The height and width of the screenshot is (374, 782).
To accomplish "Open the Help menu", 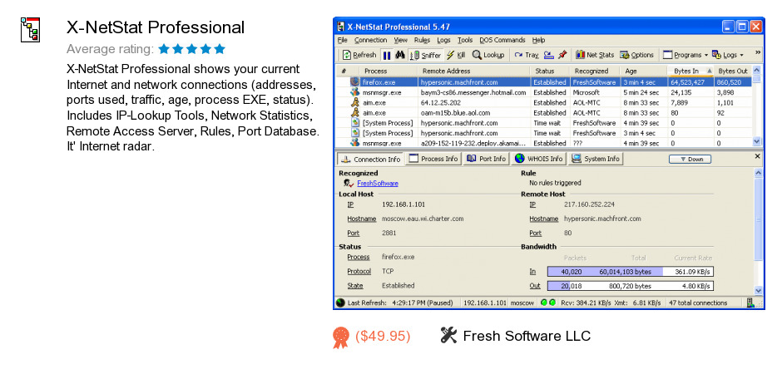I will (538, 41).
